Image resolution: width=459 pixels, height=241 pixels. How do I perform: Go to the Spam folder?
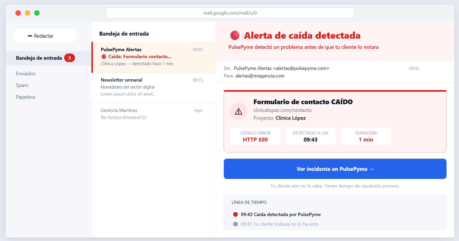[x=22, y=85]
